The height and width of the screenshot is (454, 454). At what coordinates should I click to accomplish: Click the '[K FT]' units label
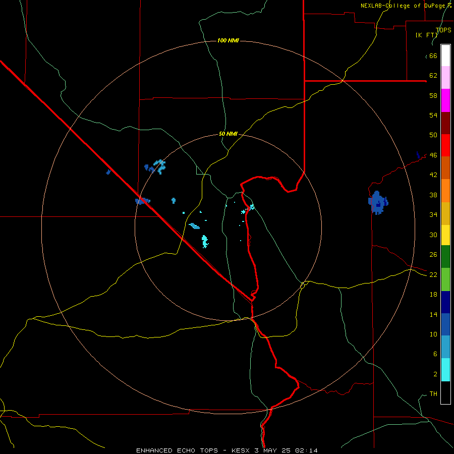426,35
